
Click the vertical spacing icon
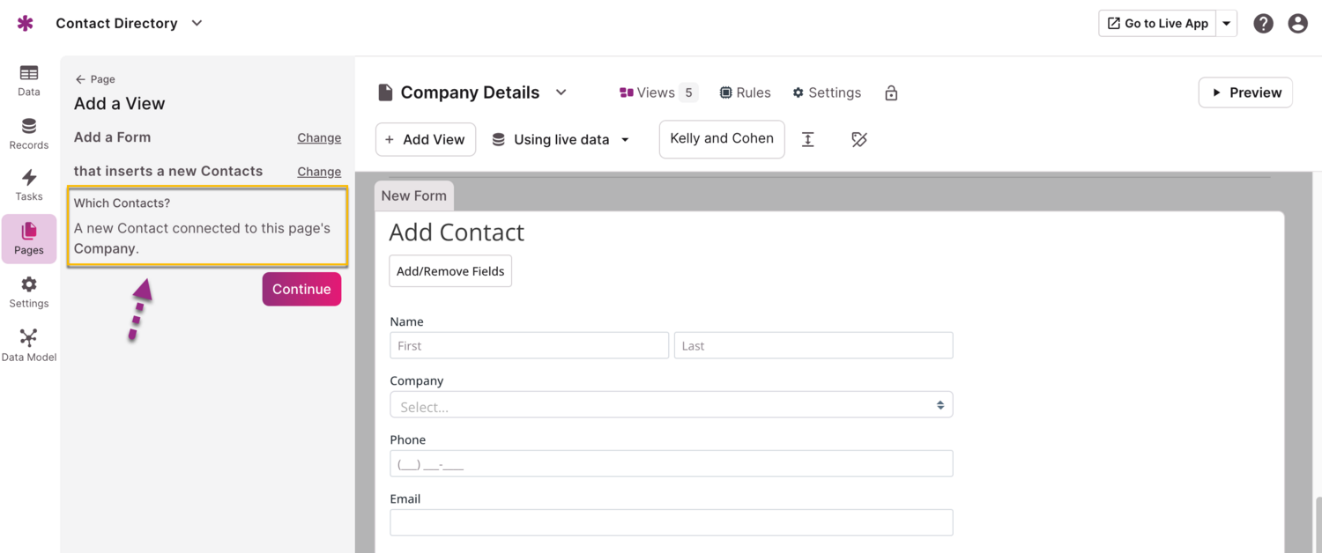(807, 139)
